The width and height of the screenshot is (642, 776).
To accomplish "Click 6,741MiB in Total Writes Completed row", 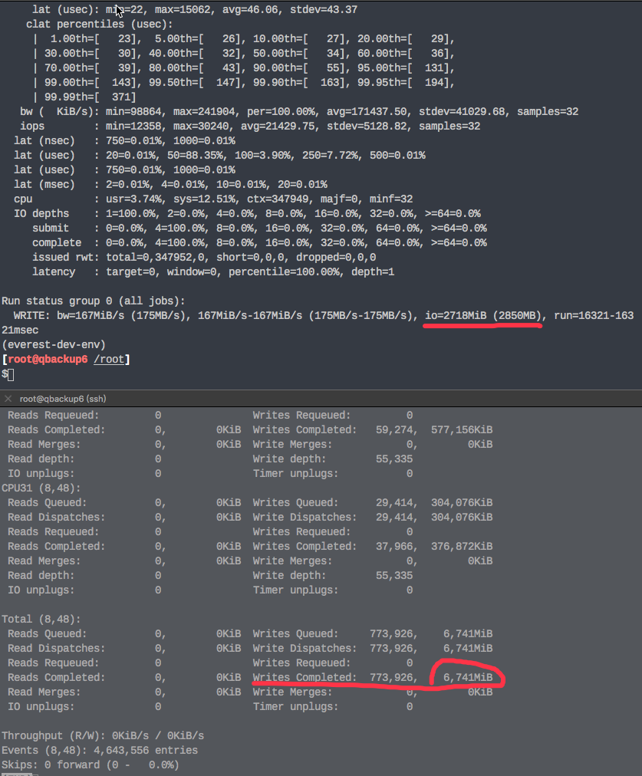I will pyautogui.click(x=468, y=678).
